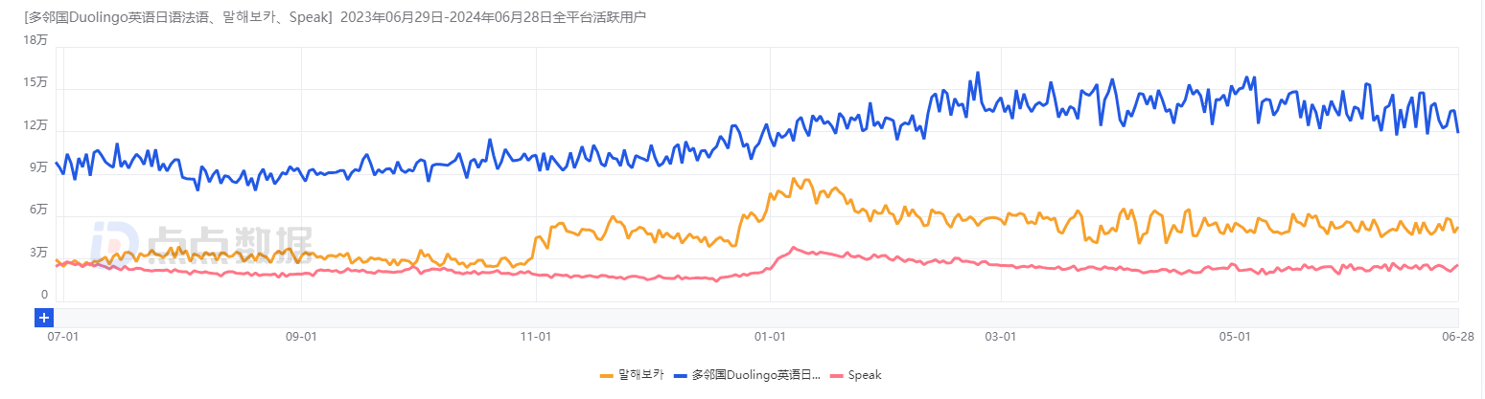Click the blue plus zoom button
Image resolution: width=1485 pixels, height=399 pixels.
click(44, 318)
